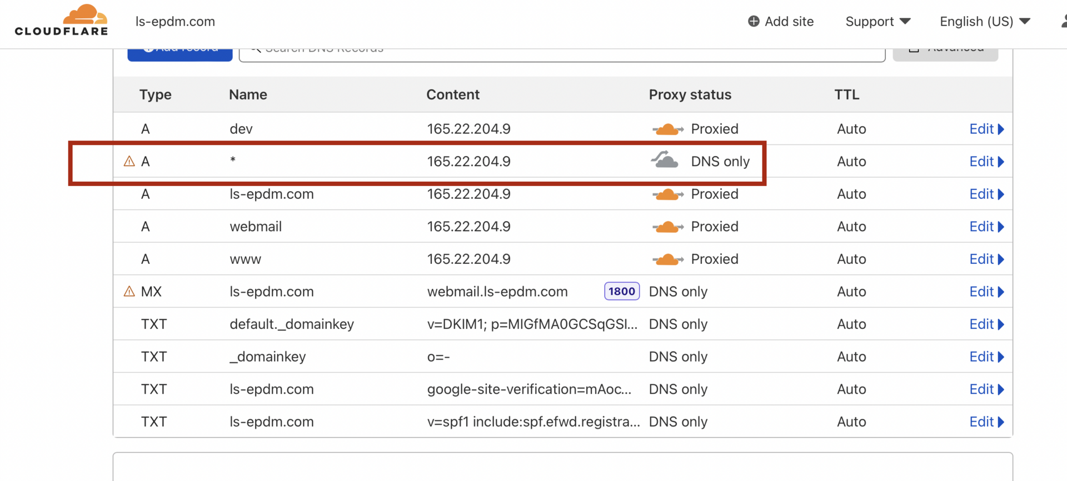Toggle proxied cloud for webmail record
This screenshot has height=481, width=1067.
tap(667, 227)
